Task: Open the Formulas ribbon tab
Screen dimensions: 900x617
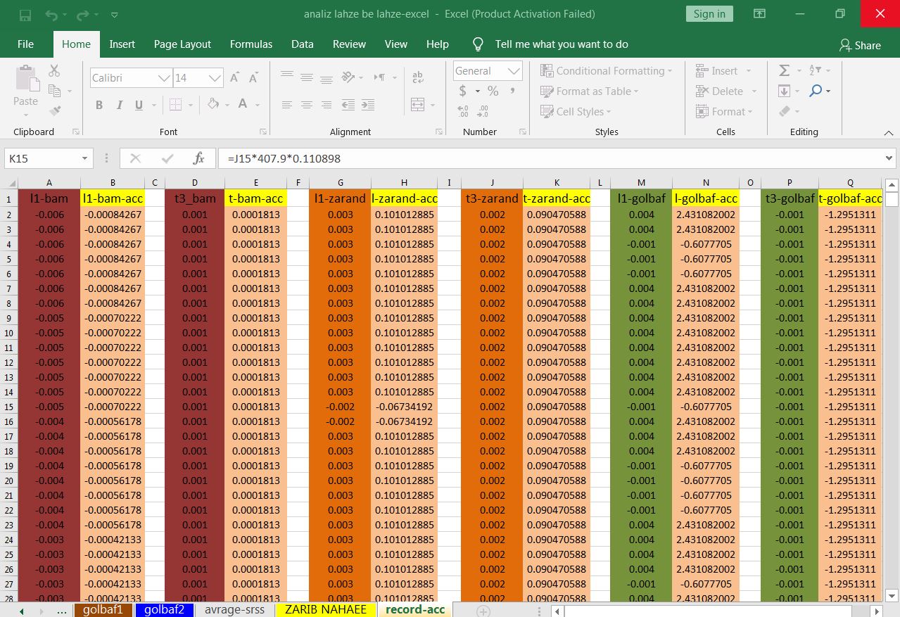Action: tap(251, 44)
